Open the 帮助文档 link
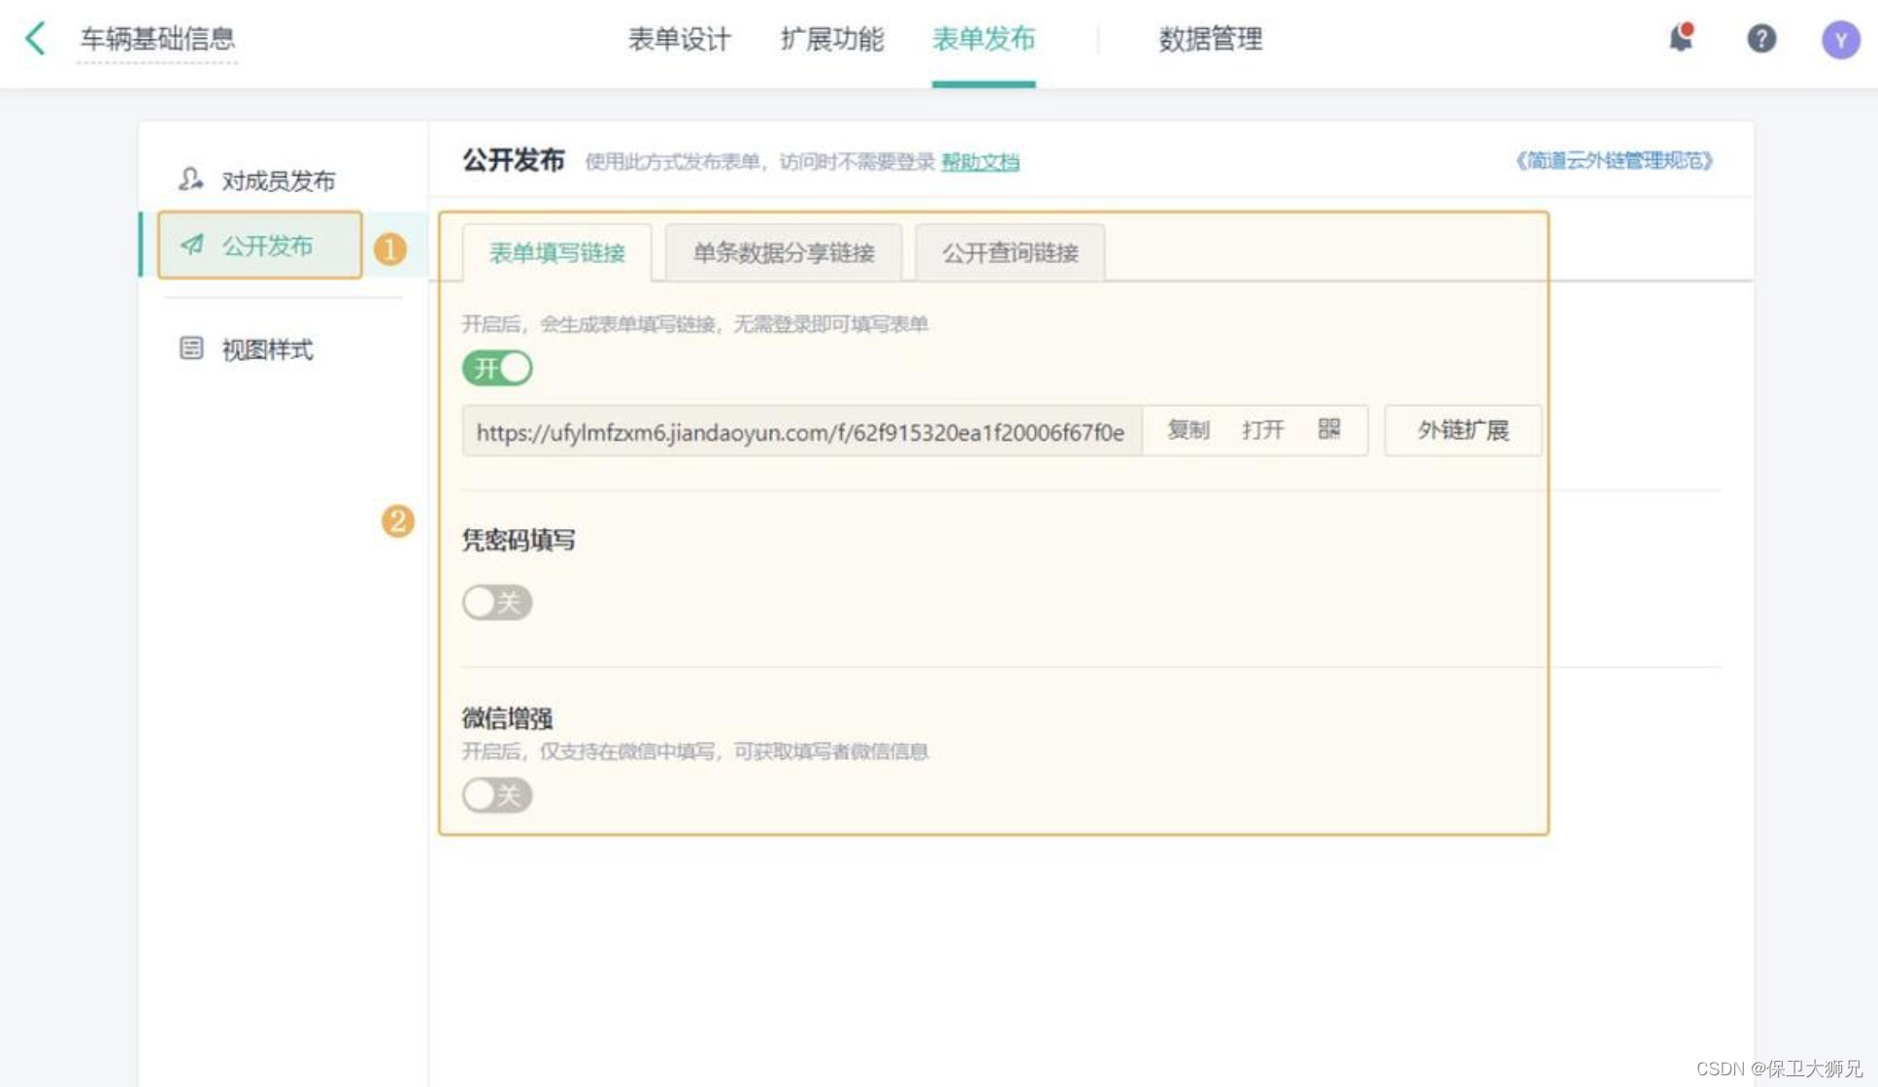The width and height of the screenshot is (1878, 1087). [x=980, y=162]
